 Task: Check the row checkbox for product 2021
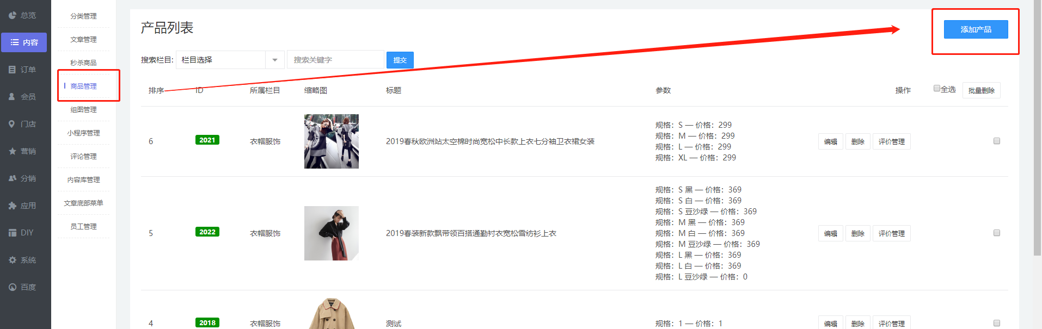coord(997,141)
